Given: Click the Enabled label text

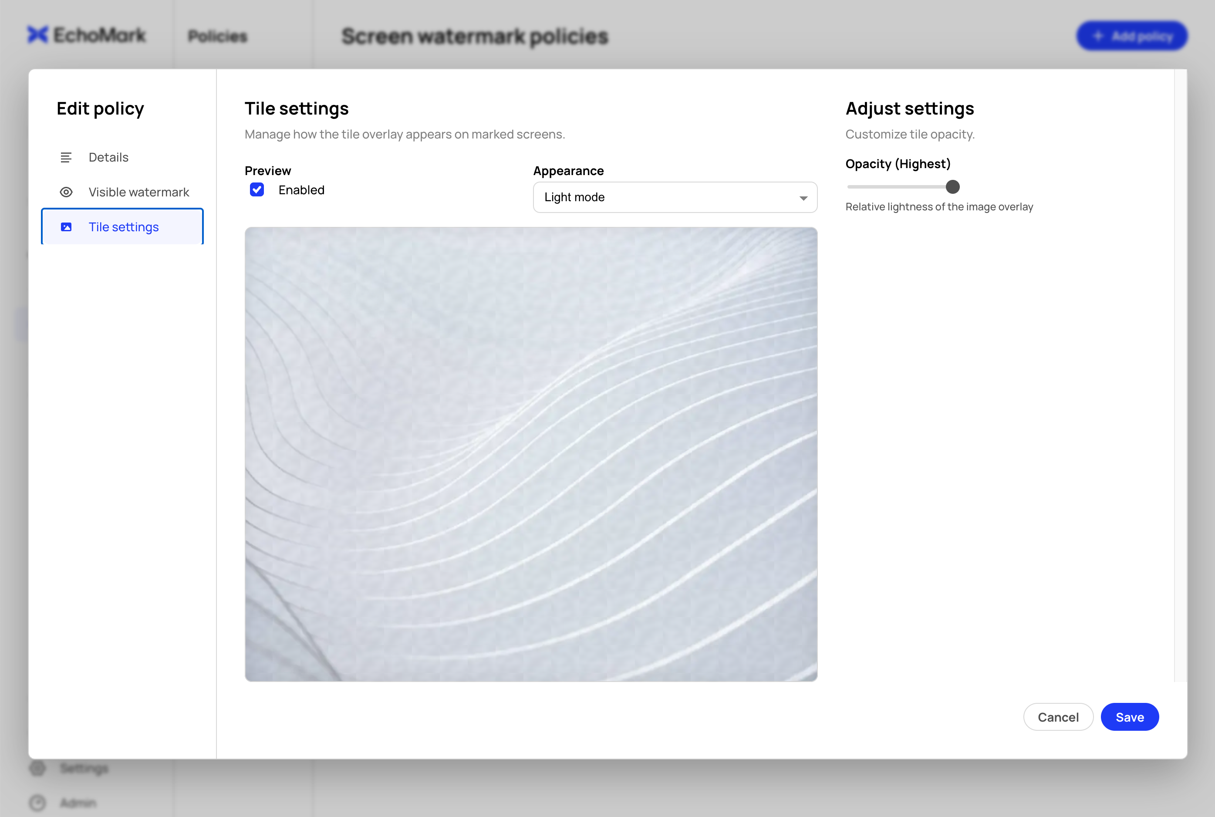Looking at the screenshot, I should coord(301,190).
